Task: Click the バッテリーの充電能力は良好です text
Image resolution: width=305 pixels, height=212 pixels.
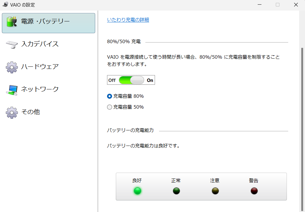Action: click(143, 146)
